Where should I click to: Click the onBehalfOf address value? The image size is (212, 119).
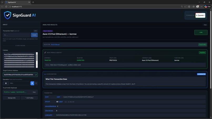coord(71,115)
